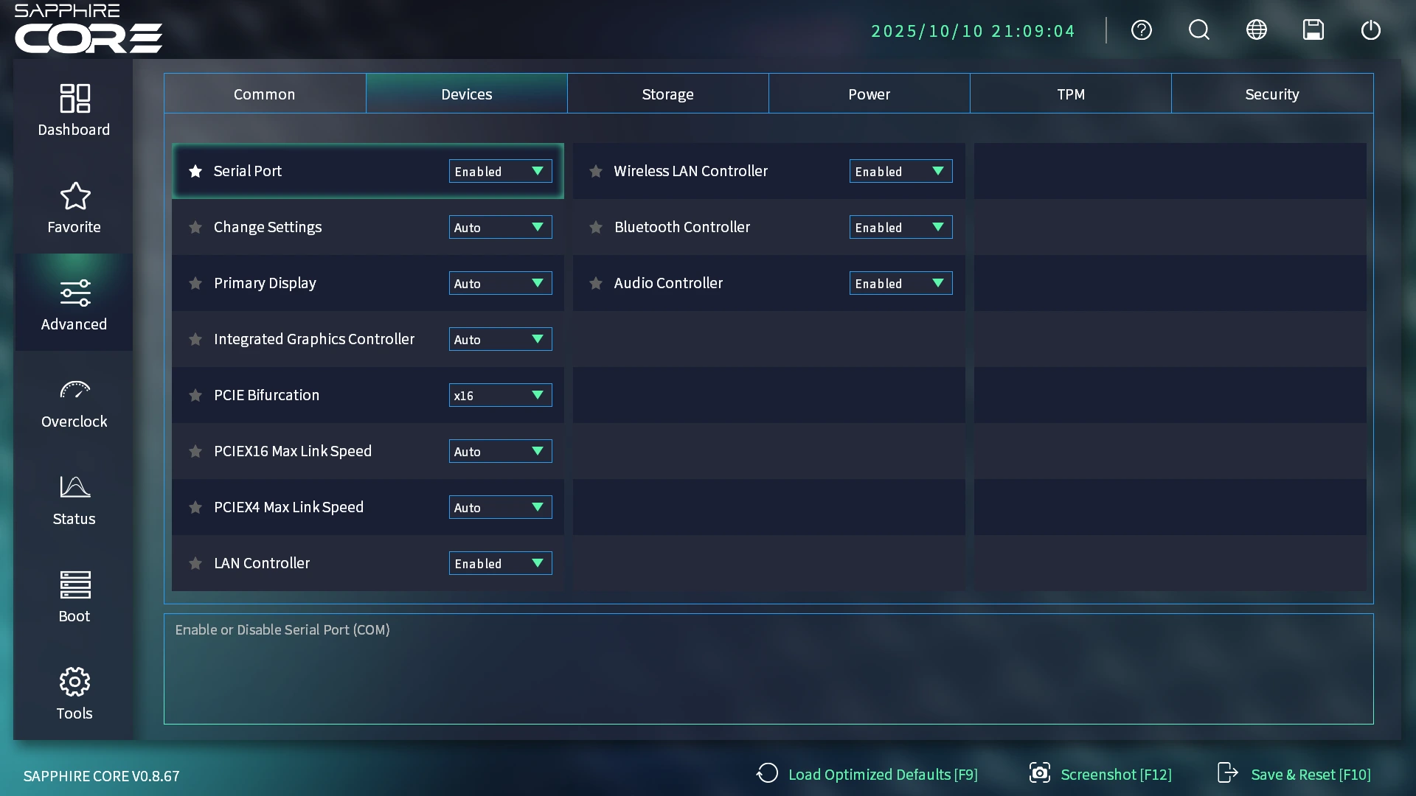Click the language globe icon

[x=1256, y=30]
